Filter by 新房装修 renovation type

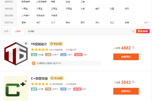coord(26,2)
